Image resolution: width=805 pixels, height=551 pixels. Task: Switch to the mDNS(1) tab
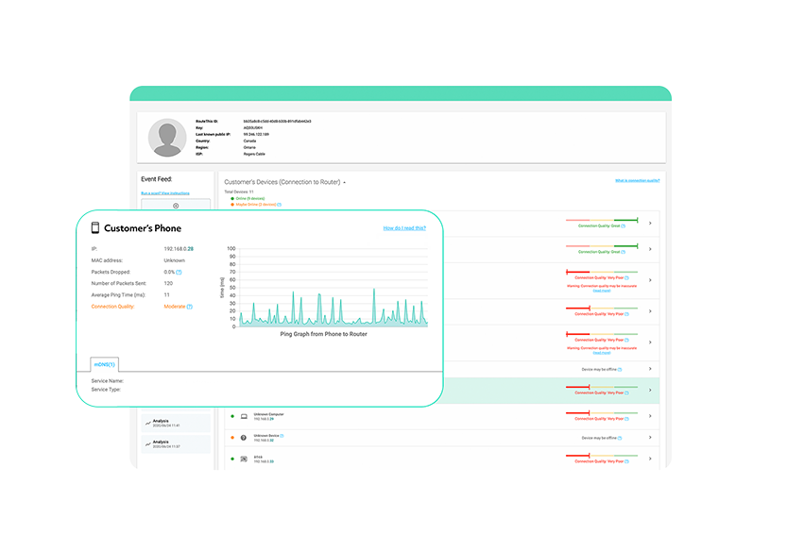(x=104, y=364)
